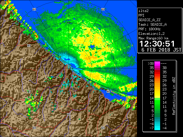Click the 40 km label due north
Viewport: 183px width, 137px height.
[x=69, y=23]
